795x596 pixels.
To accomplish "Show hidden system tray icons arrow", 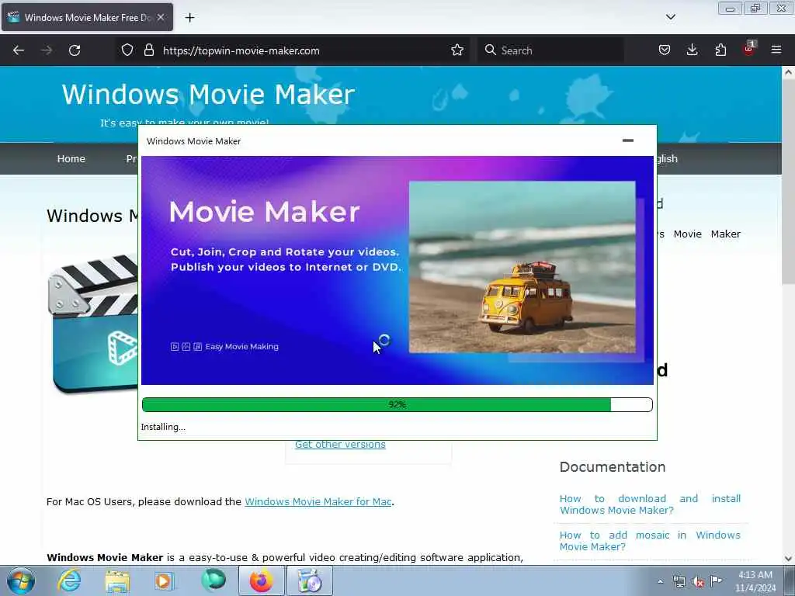I will coord(660,581).
